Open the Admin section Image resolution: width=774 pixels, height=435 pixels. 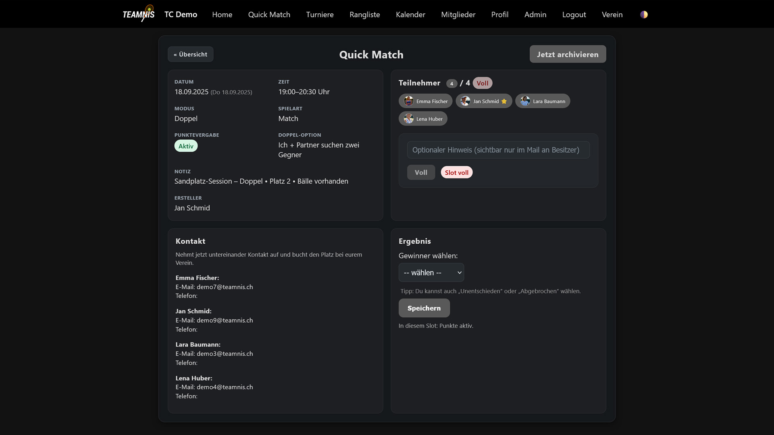pyautogui.click(x=535, y=14)
